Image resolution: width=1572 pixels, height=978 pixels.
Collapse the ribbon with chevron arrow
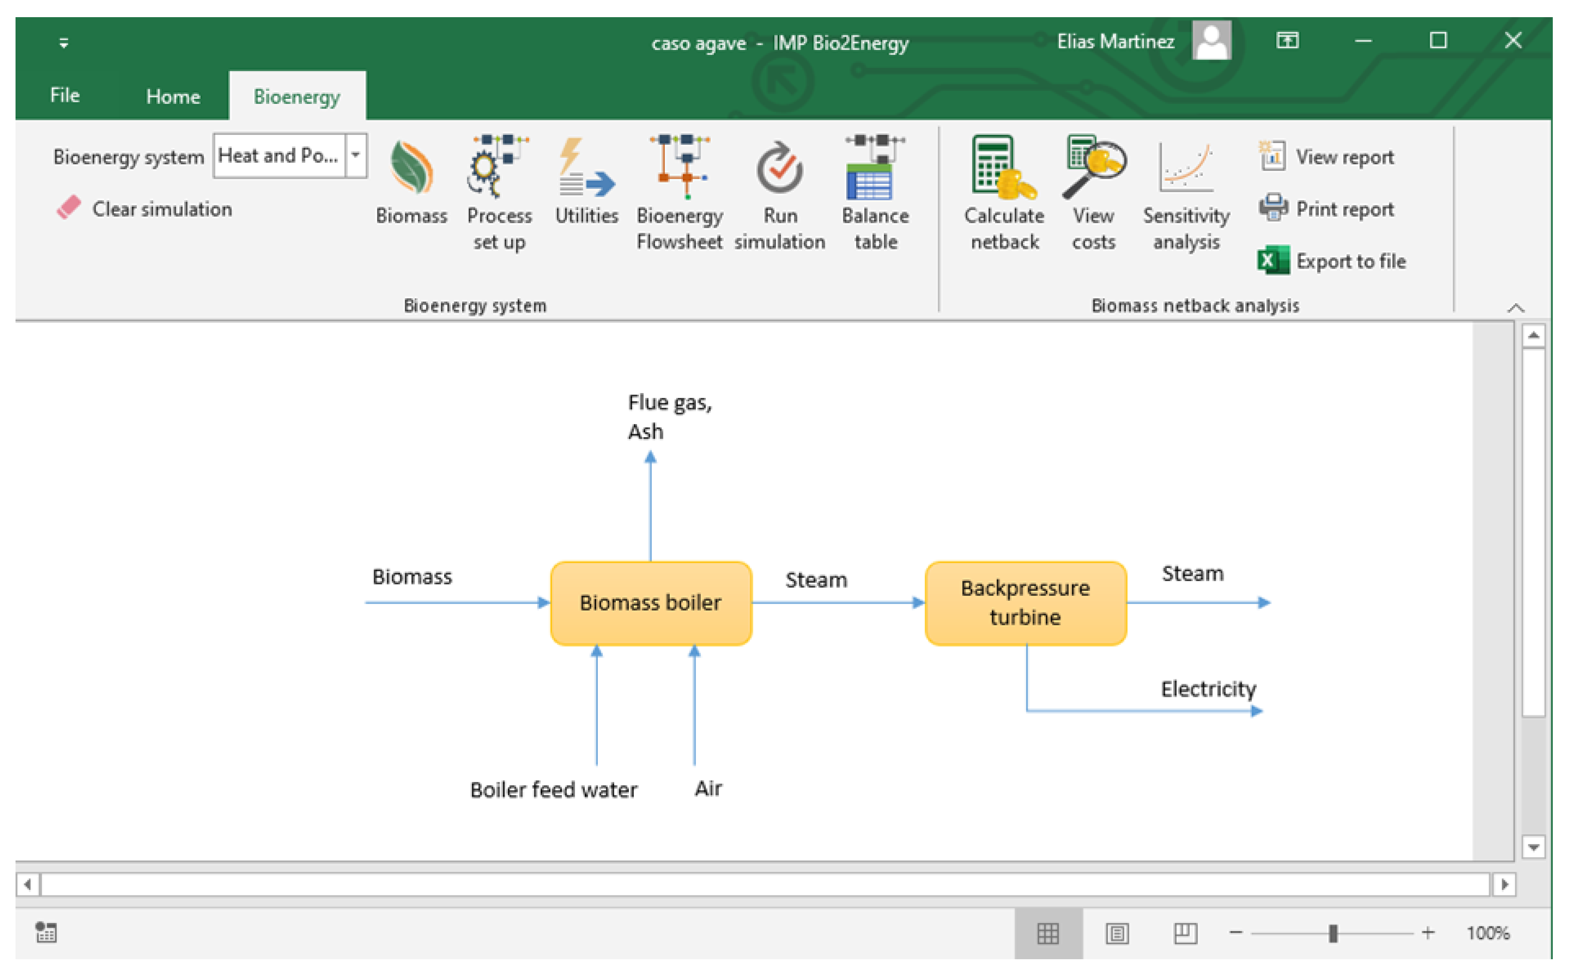(x=1516, y=308)
